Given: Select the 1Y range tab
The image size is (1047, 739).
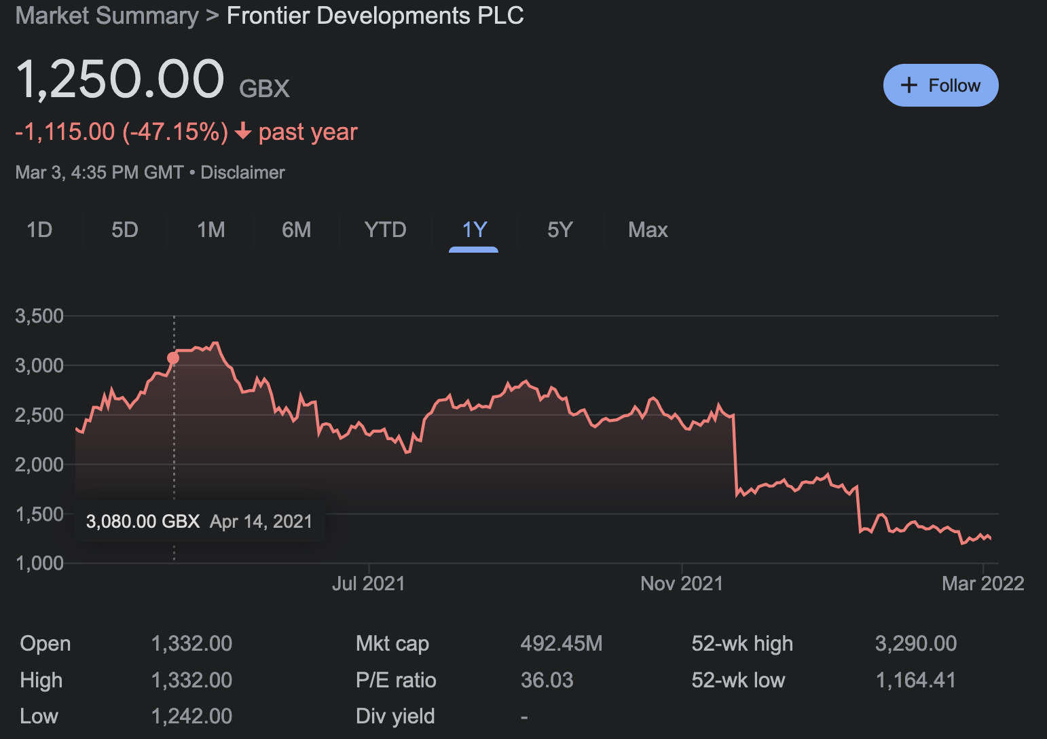Looking at the screenshot, I should click(x=474, y=230).
